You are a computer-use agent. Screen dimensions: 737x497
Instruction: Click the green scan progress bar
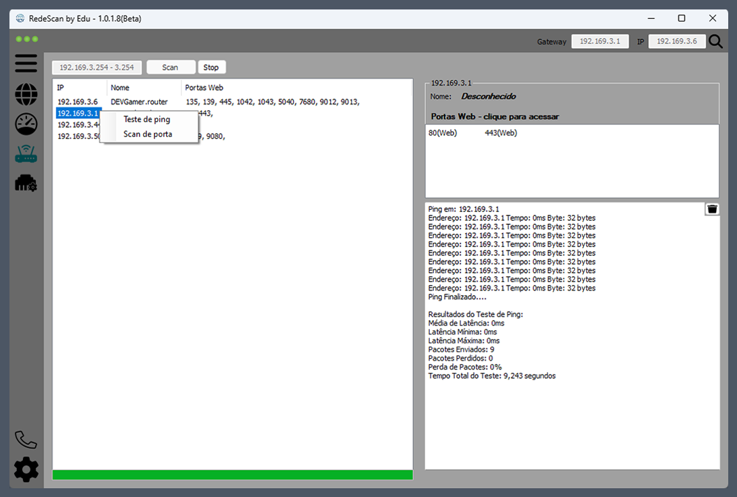232,475
